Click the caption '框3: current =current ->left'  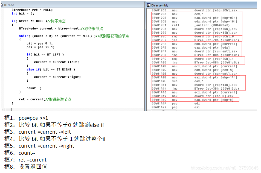coord(38,132)
